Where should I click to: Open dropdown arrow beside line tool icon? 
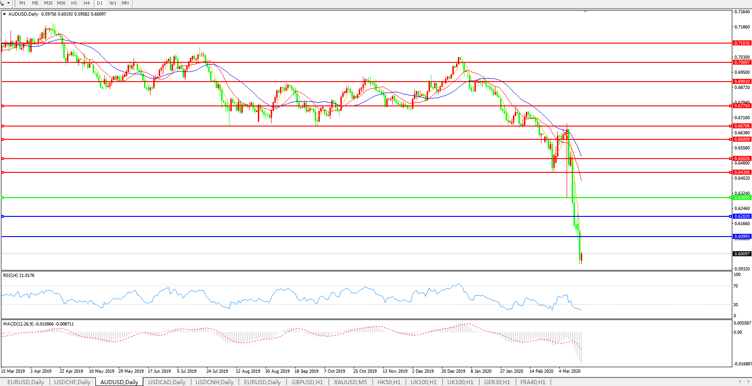(x=9, y=3)
